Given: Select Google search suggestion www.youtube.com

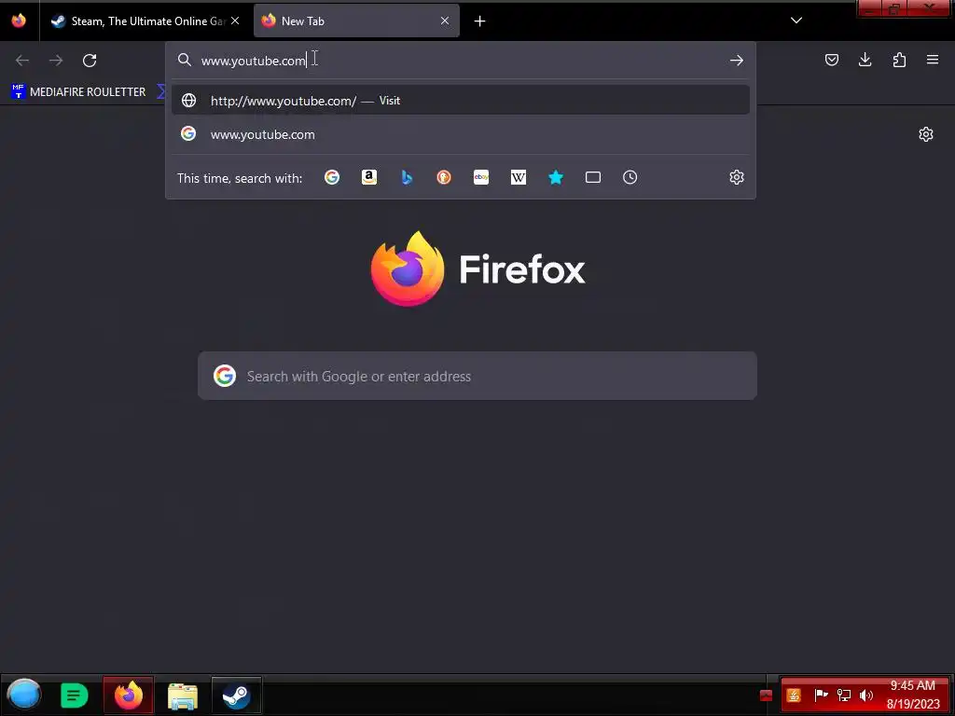Looking at the screenshot, I should (461, 134).
